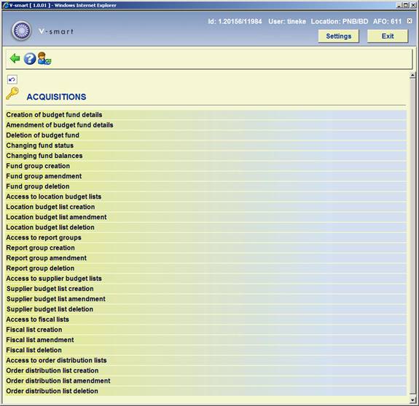Screen dimensions: 419x406
Task: Open help with the question mark icon
Action: pyautogui.click(x=30, y=59)
